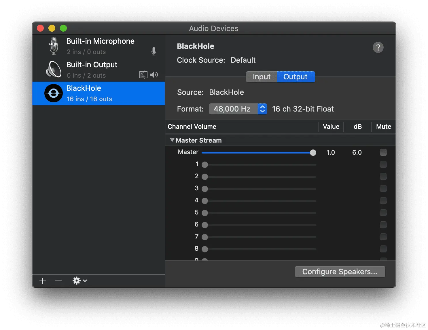Click the Mute column header
Image resolution: width=428 pixels, height=330 pixels.
pyautogui.click(x=384, y=126)
